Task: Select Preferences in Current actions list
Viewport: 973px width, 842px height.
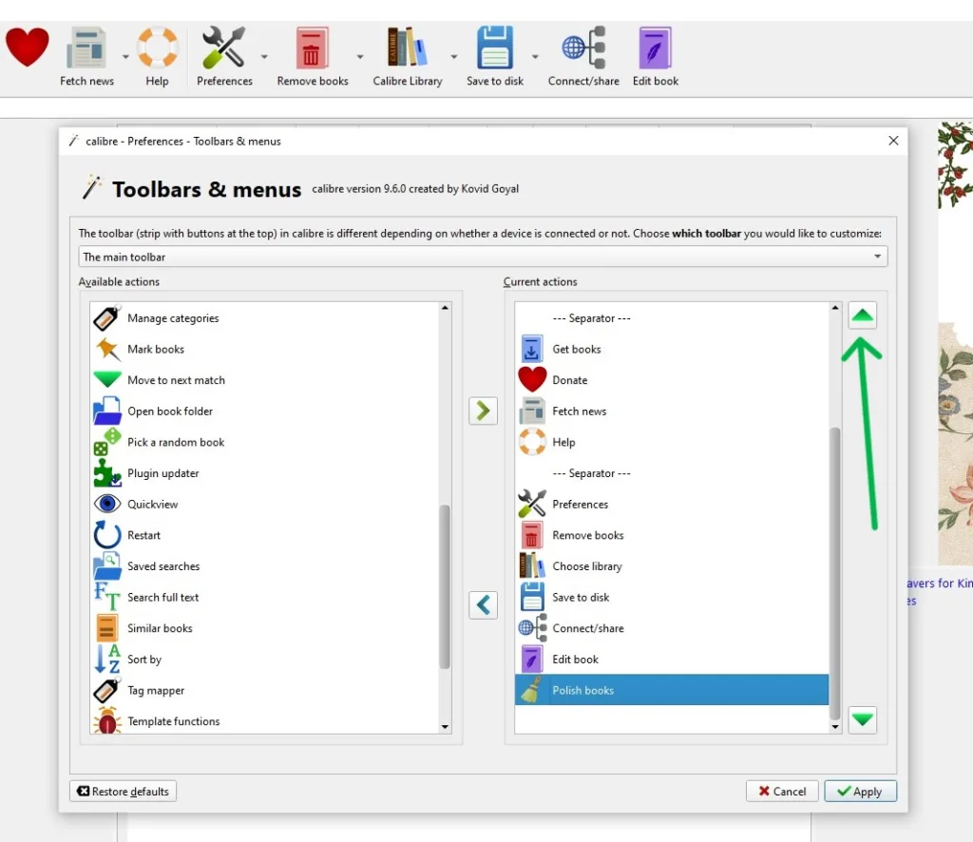Action: pyautogui.click(x=672, y=504)
